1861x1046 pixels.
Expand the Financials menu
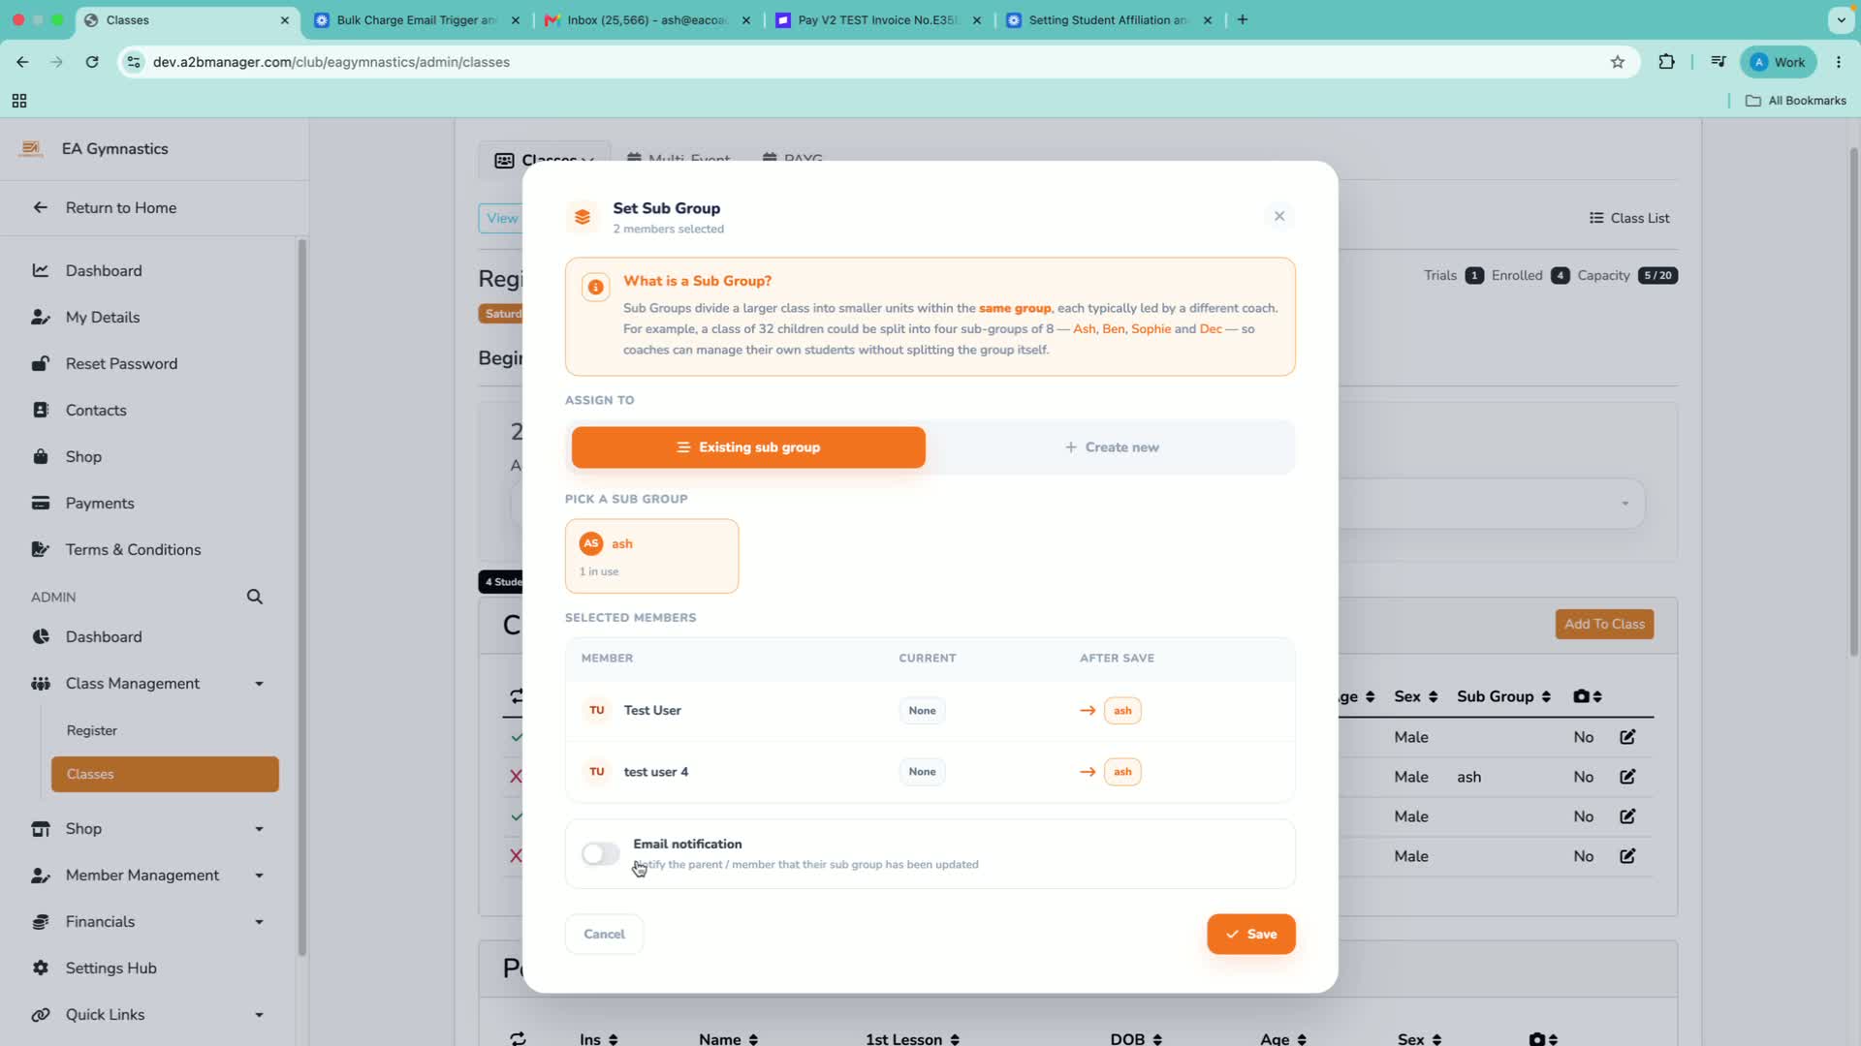[x=147, y=921]
